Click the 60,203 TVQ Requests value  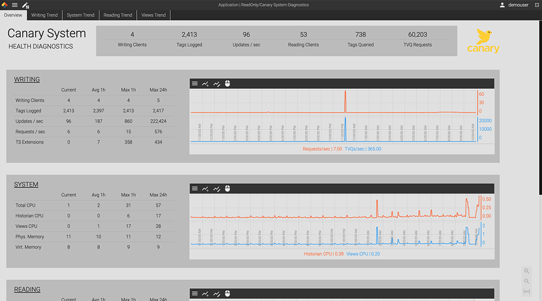coord(418,34)
